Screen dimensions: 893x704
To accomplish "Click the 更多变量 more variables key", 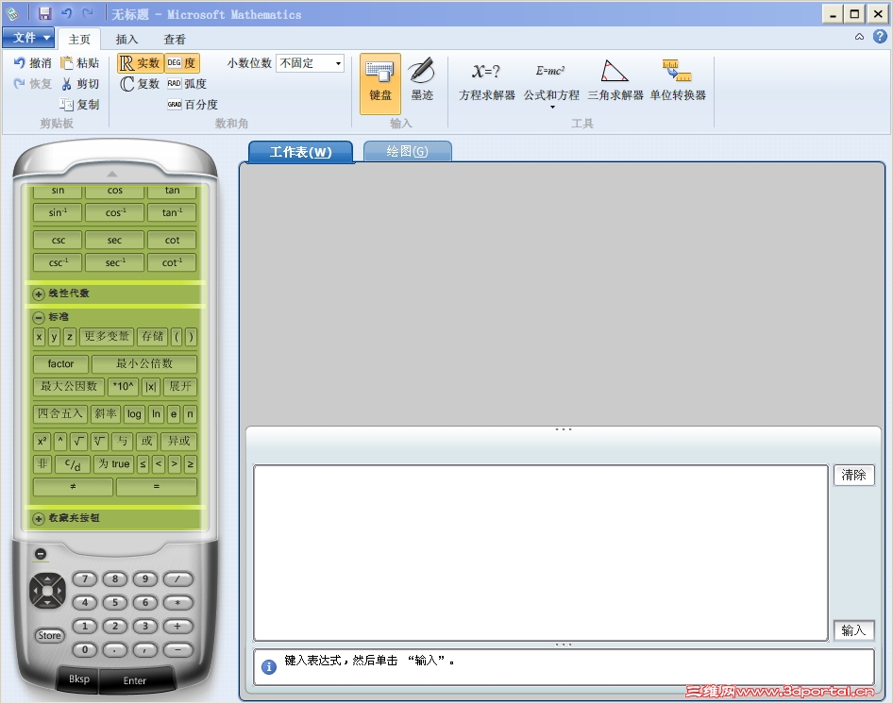I will (x=107, y=337).
